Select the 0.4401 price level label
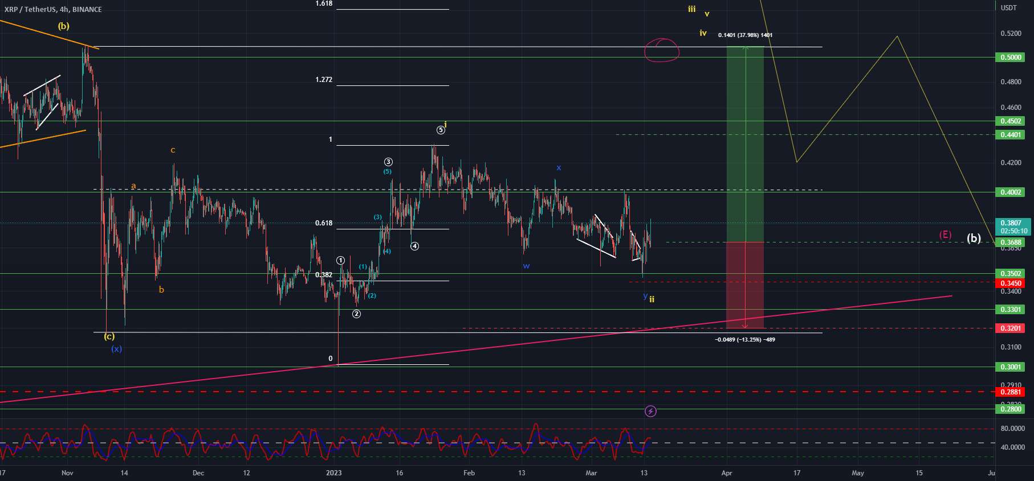 coord(1010,135)
